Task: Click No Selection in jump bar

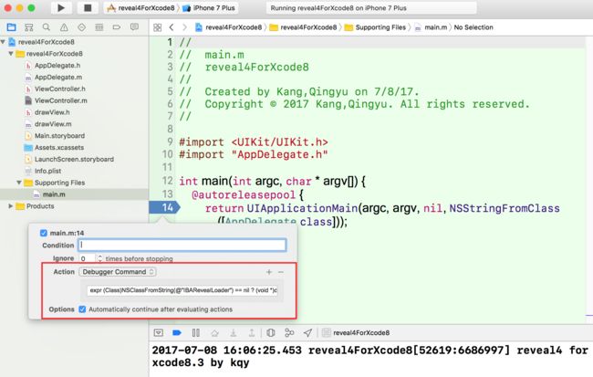Action: pos(473,27)
